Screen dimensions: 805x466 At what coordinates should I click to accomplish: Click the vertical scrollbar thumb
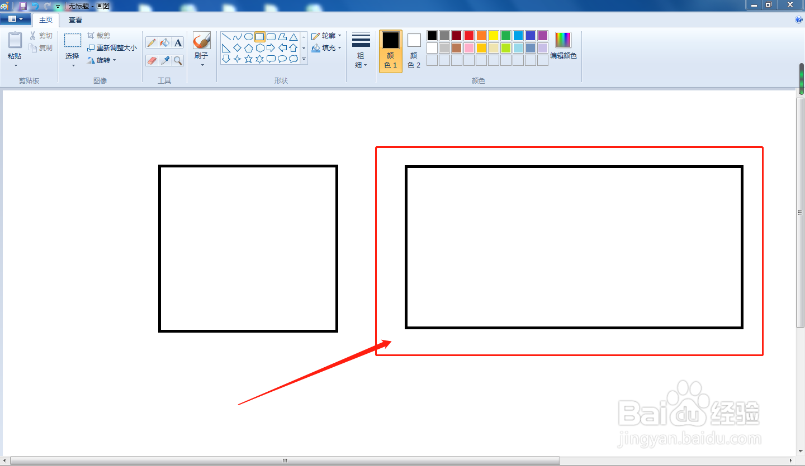pos(801,213)
